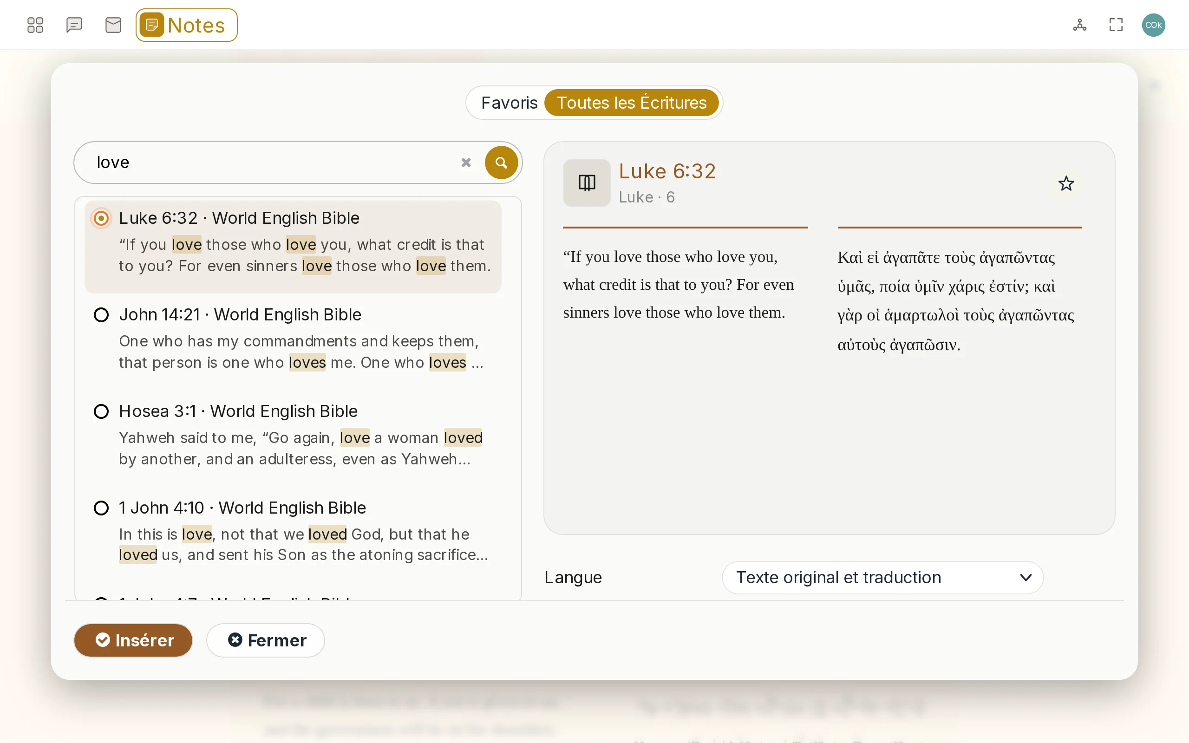Click the Insérer button
1189x743 pixels.
pyautogui.click(x=133, y=640)
